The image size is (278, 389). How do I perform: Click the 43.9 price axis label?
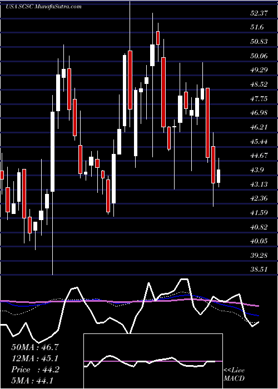(x=257, y=170)
